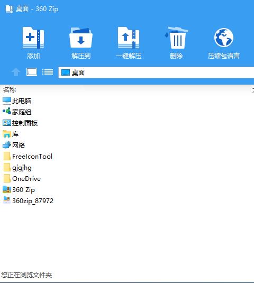Select the 此电脑 monitor icon
254x283 pixels.
pos(7,101)
